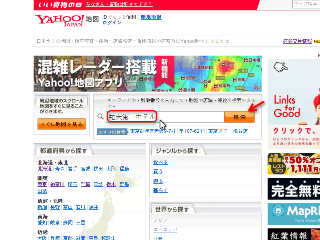
Task: Select suggested search 東京都港区赤坂9-7-1
Action: click(153, 131)
